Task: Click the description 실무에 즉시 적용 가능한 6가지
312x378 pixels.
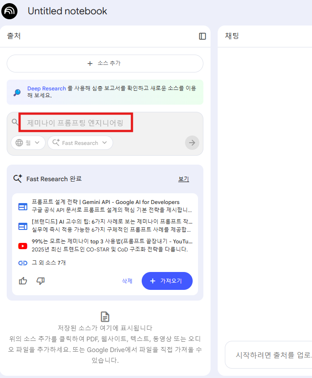Action: (111, 229)
